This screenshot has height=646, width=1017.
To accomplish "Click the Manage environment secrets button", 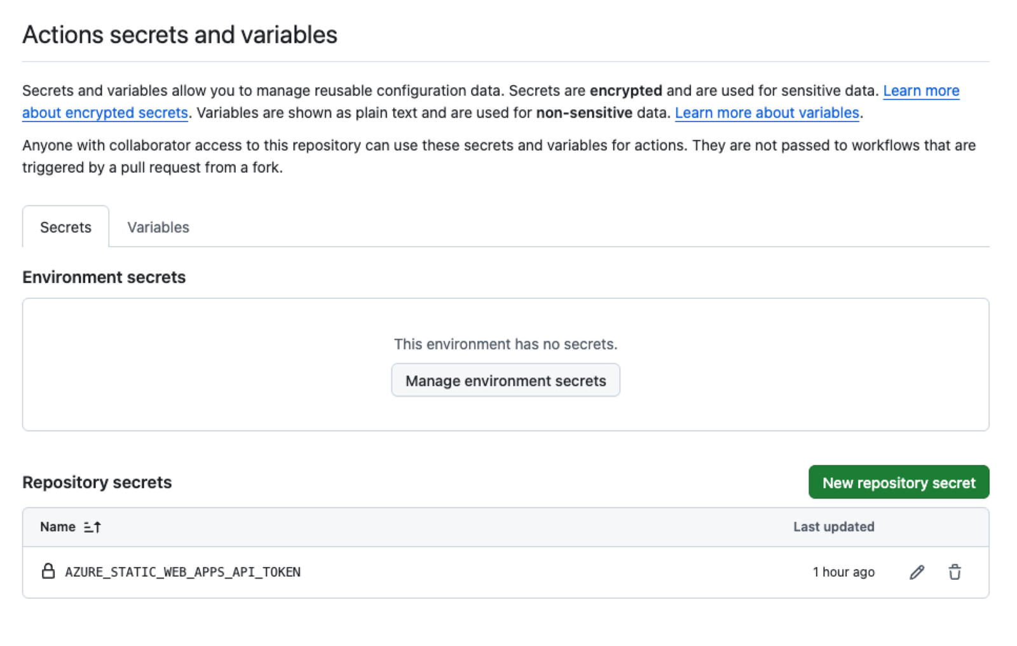I will click(505, 380).
